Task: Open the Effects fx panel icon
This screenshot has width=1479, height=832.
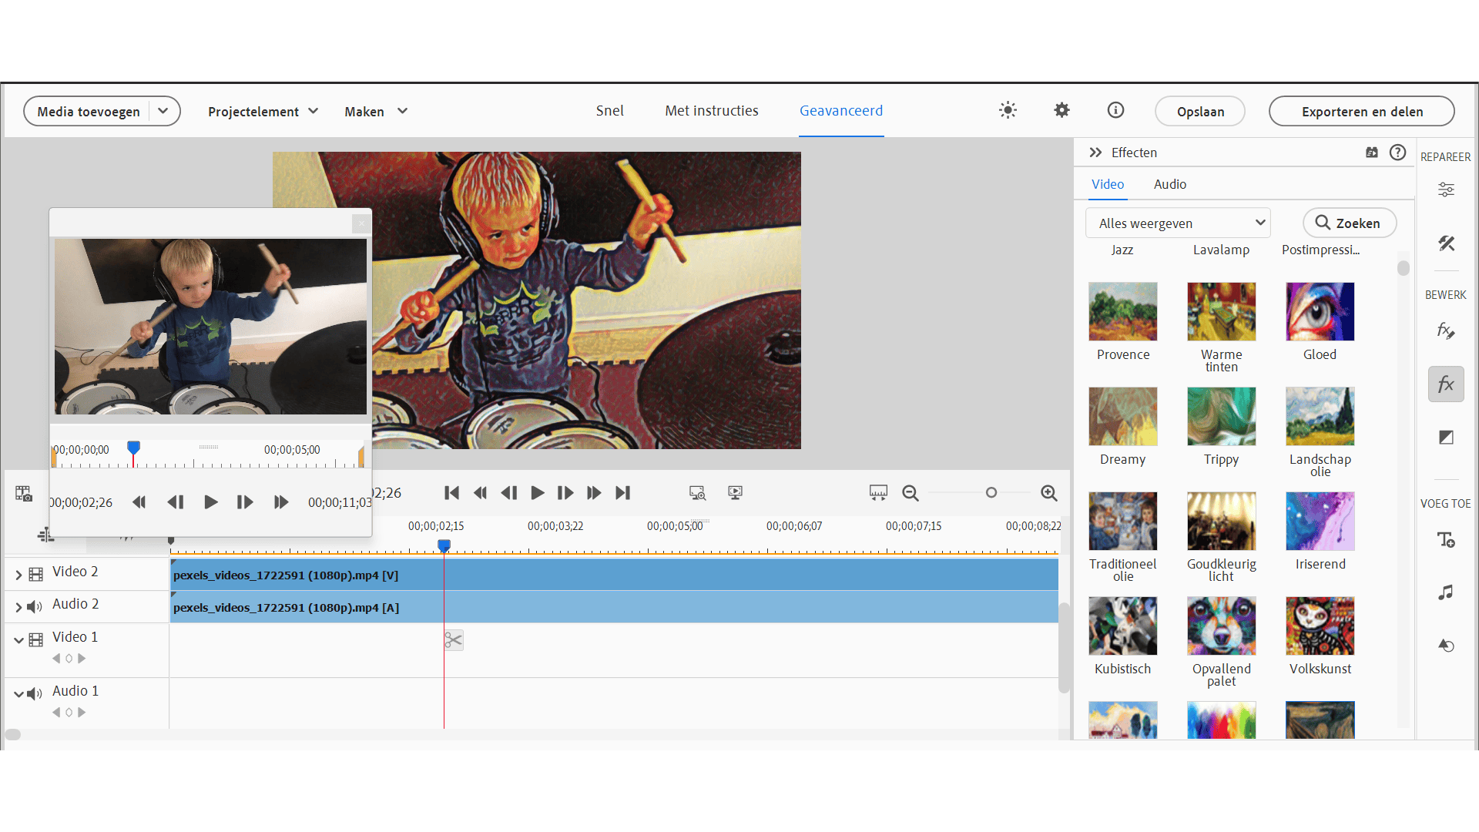Action: pos(1446,384)
